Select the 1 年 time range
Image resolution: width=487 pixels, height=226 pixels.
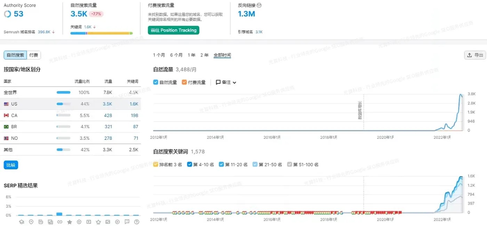tap(191, 55)
